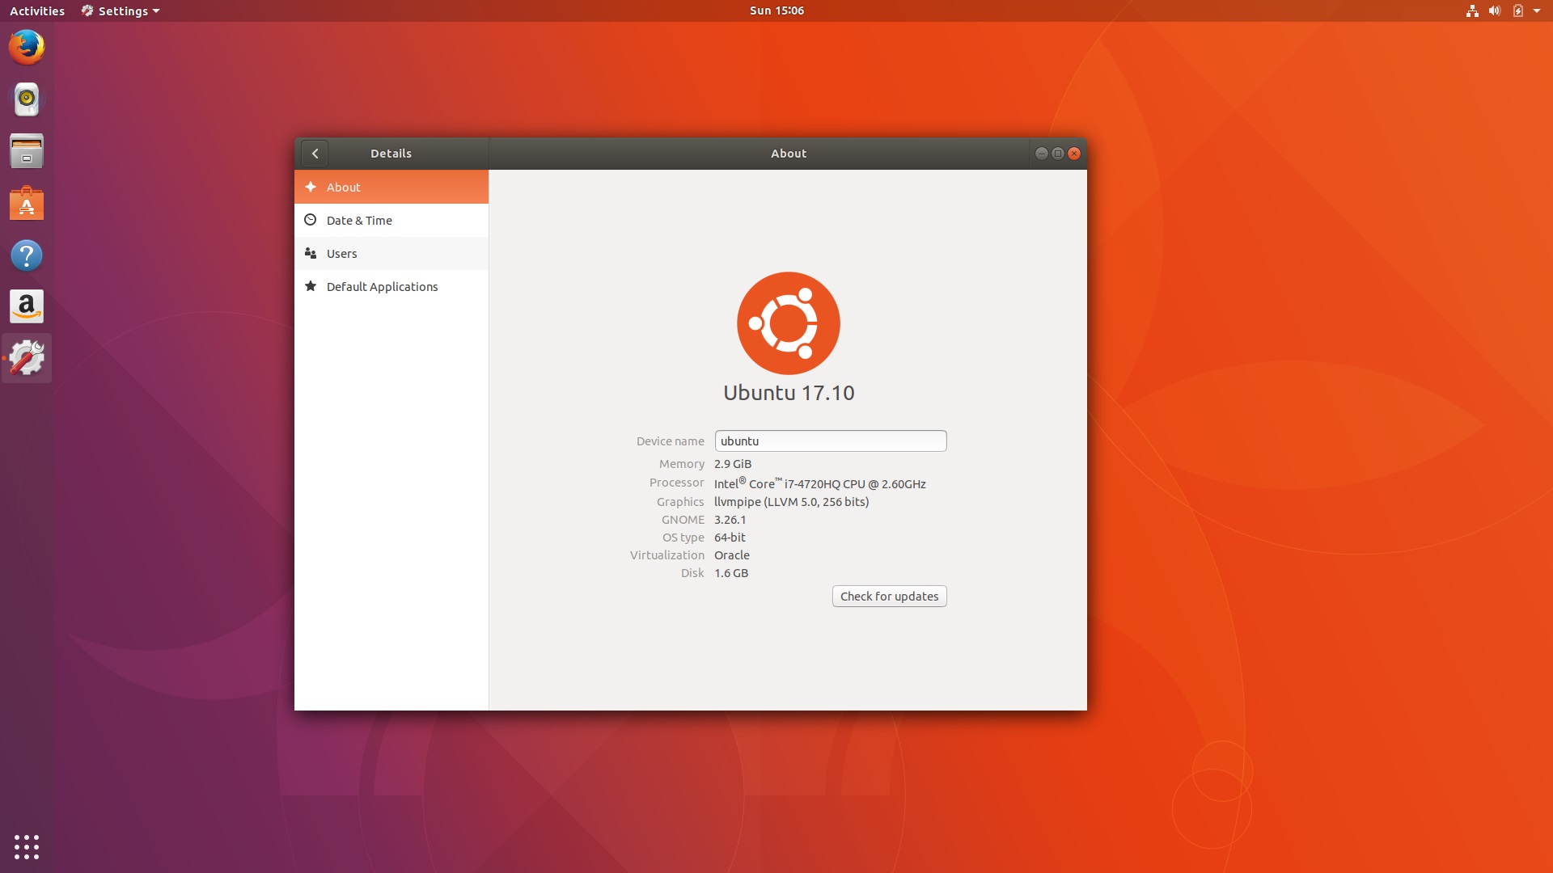The height and width of the screenshot is (873, 1553).
Task: Open the Help question mark icon
Action: pos(27,256)
